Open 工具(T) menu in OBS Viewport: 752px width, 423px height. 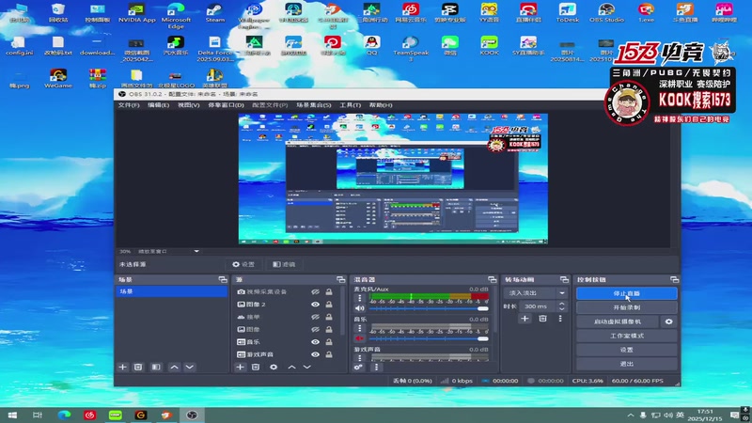point(350,105)
